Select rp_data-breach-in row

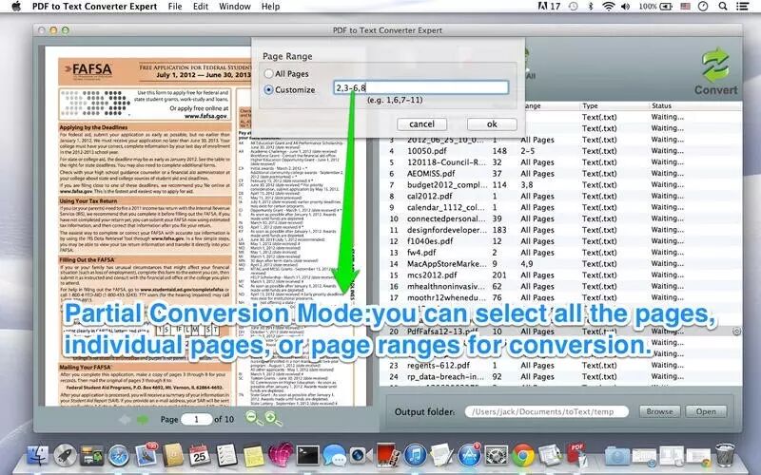pyautogui.click(x=560, y=376)
